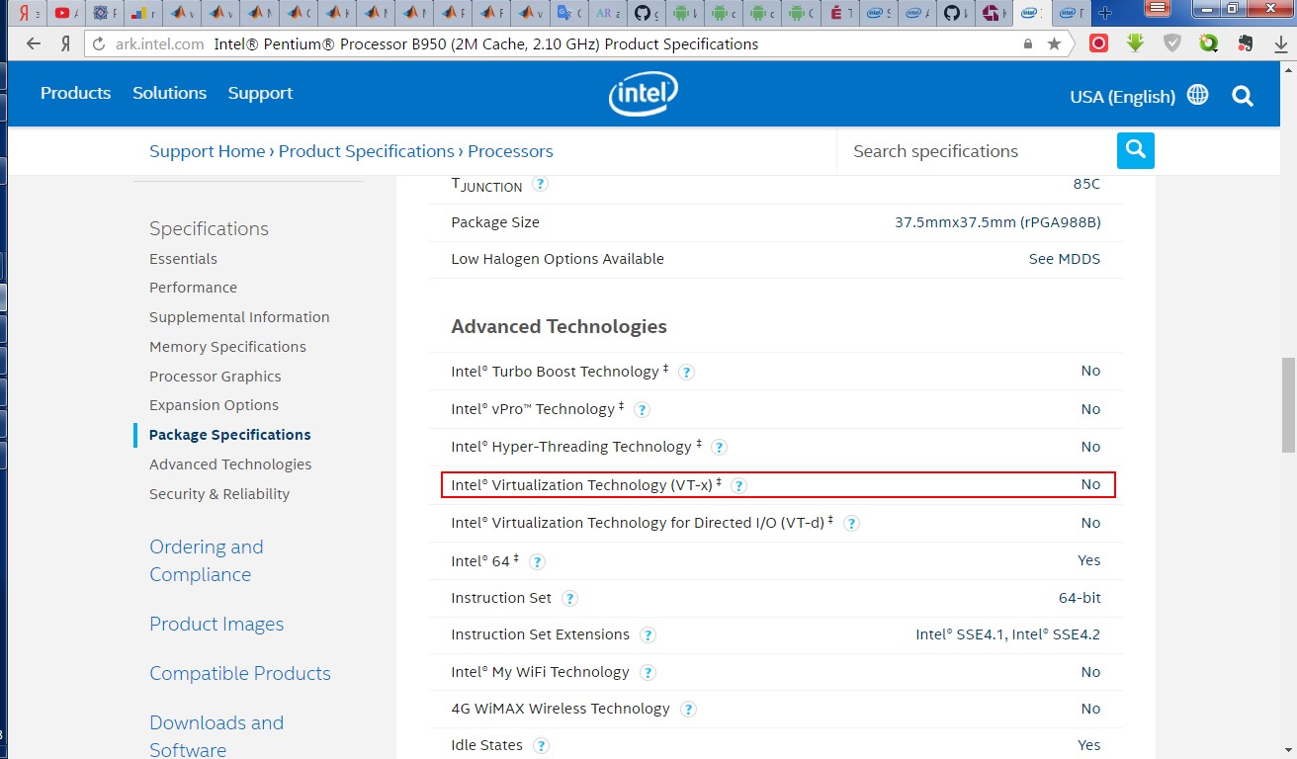Reload the page using the refresh icon

97,43
